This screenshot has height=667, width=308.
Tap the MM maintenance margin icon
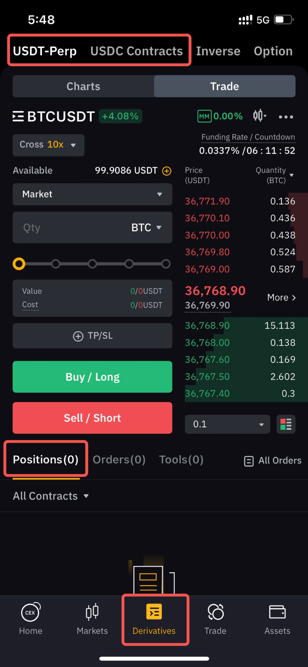click(204, 116)
